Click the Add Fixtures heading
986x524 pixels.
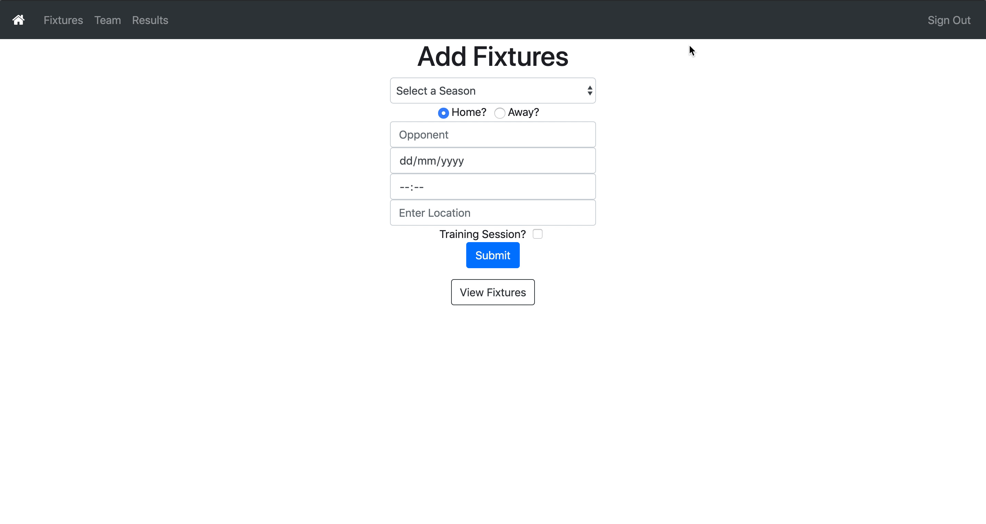tap(493, 57)
